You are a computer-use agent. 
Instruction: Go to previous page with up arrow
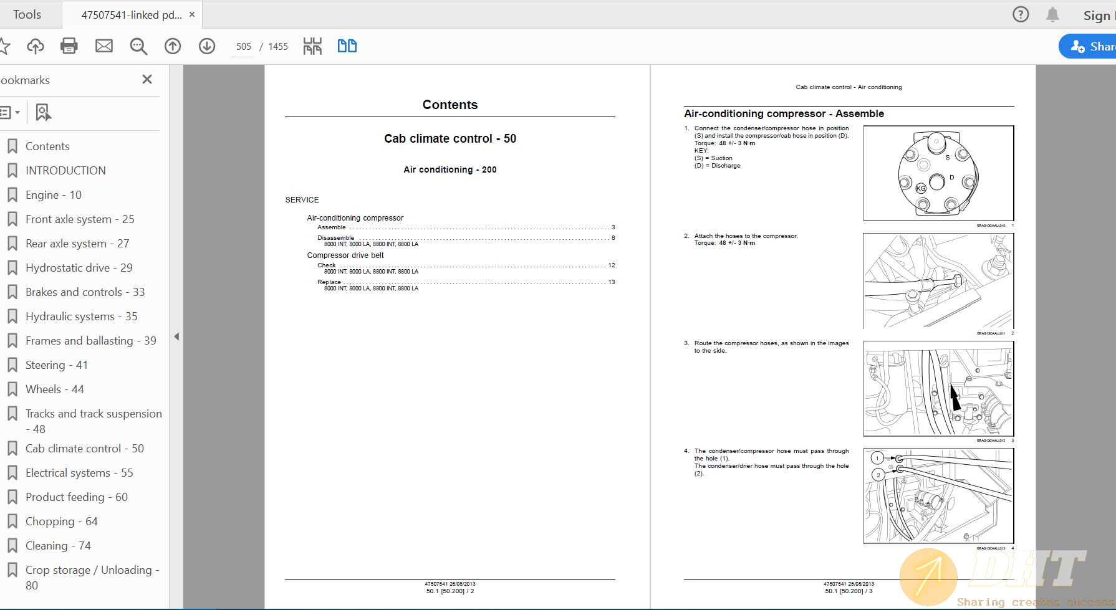click(173, 46)
